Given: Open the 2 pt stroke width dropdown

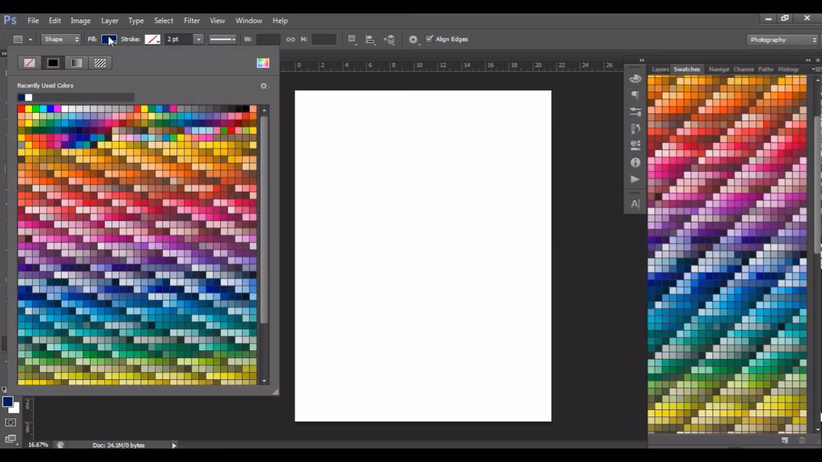Looking at the screenshot, I should pos(199,39).
